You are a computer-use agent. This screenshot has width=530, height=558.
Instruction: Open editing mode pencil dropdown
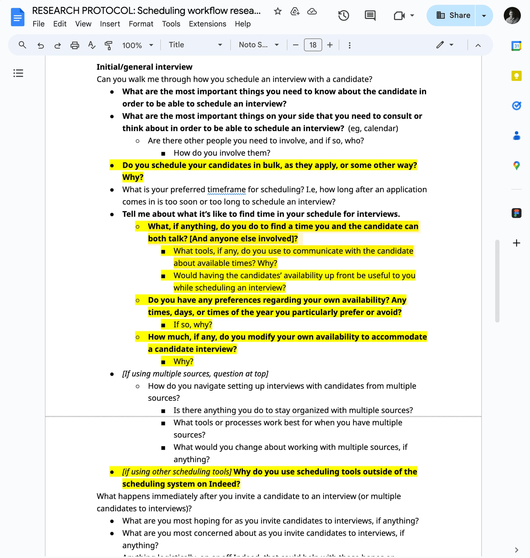click(x=445, y=45)
